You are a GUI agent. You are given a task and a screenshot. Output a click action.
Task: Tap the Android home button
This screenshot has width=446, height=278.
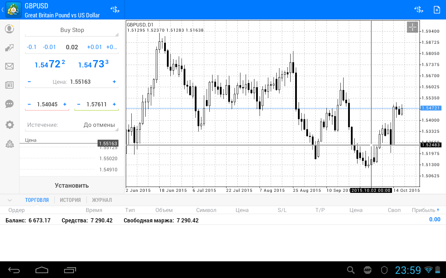click(42, 270)
